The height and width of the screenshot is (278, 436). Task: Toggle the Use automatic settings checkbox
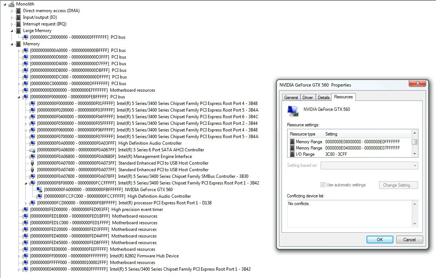click(x=323, y=185)
